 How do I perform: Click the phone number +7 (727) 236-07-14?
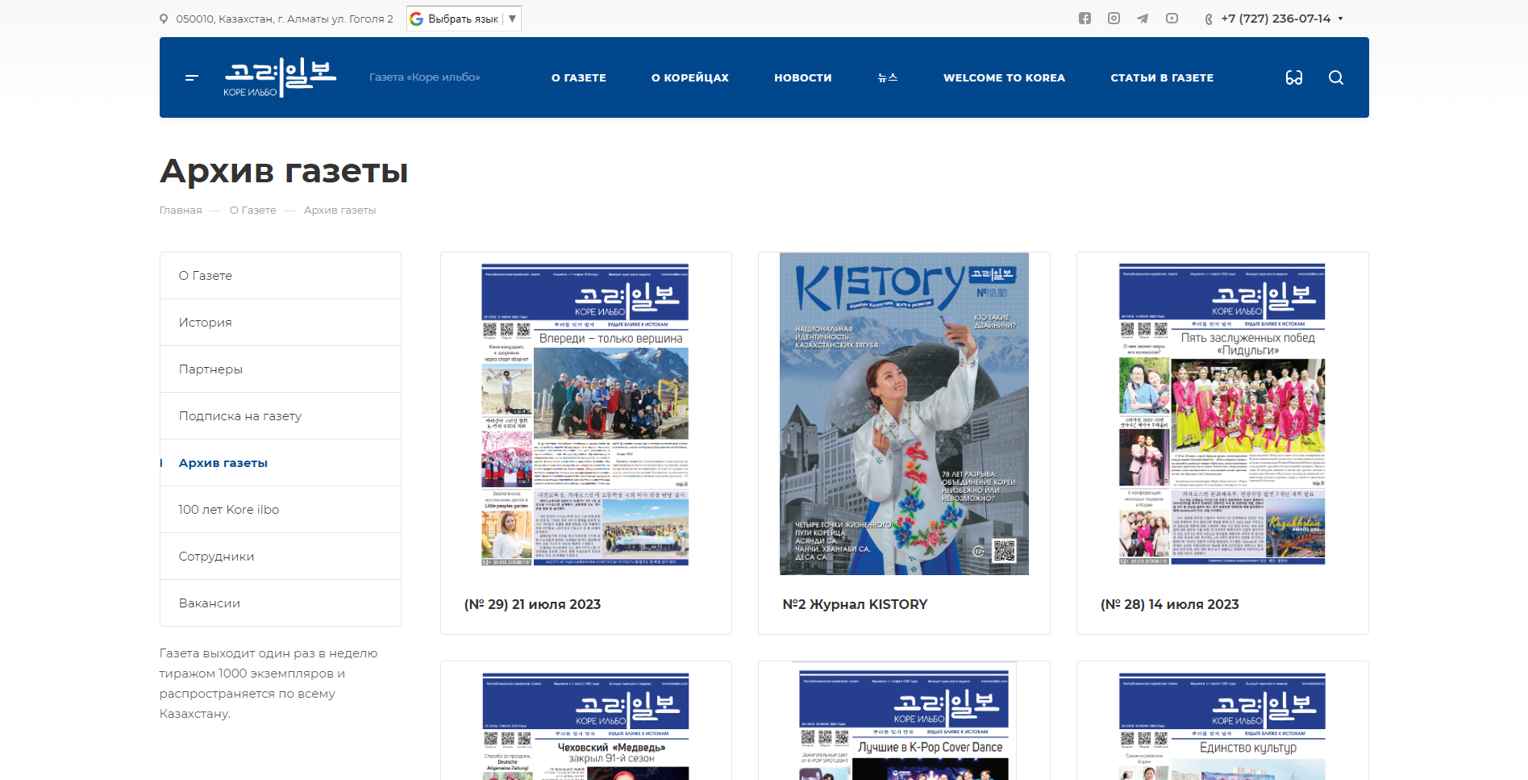(1276, 19)
